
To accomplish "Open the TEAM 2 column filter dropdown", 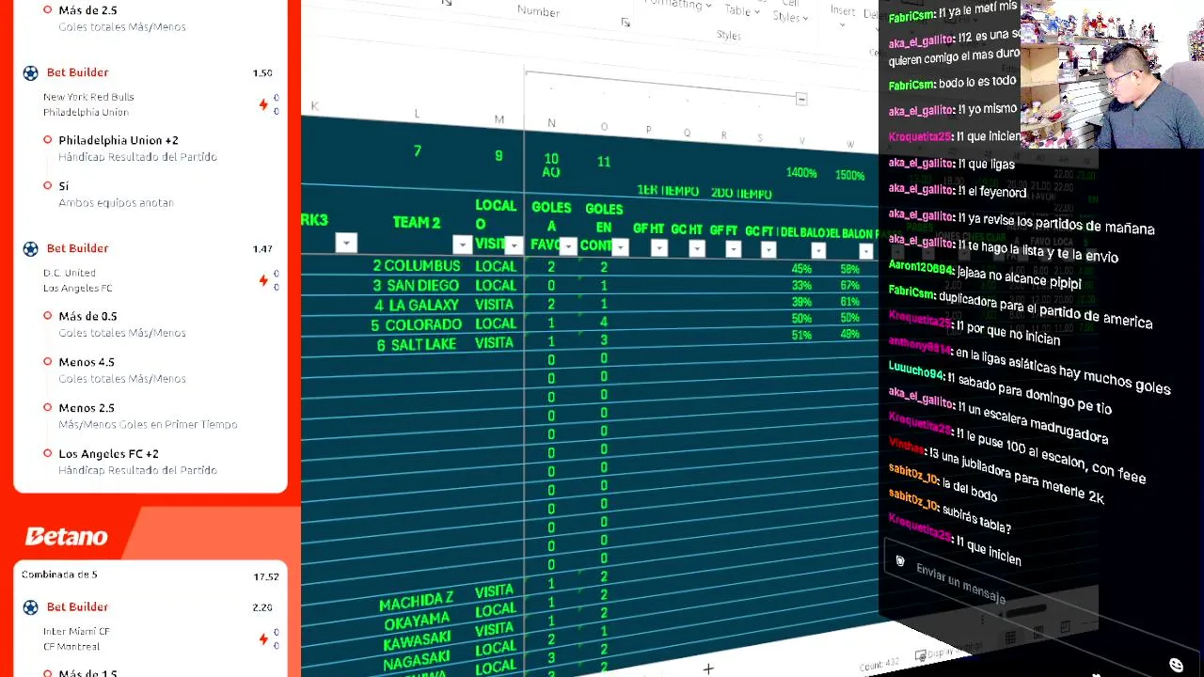I will [462, 244].
